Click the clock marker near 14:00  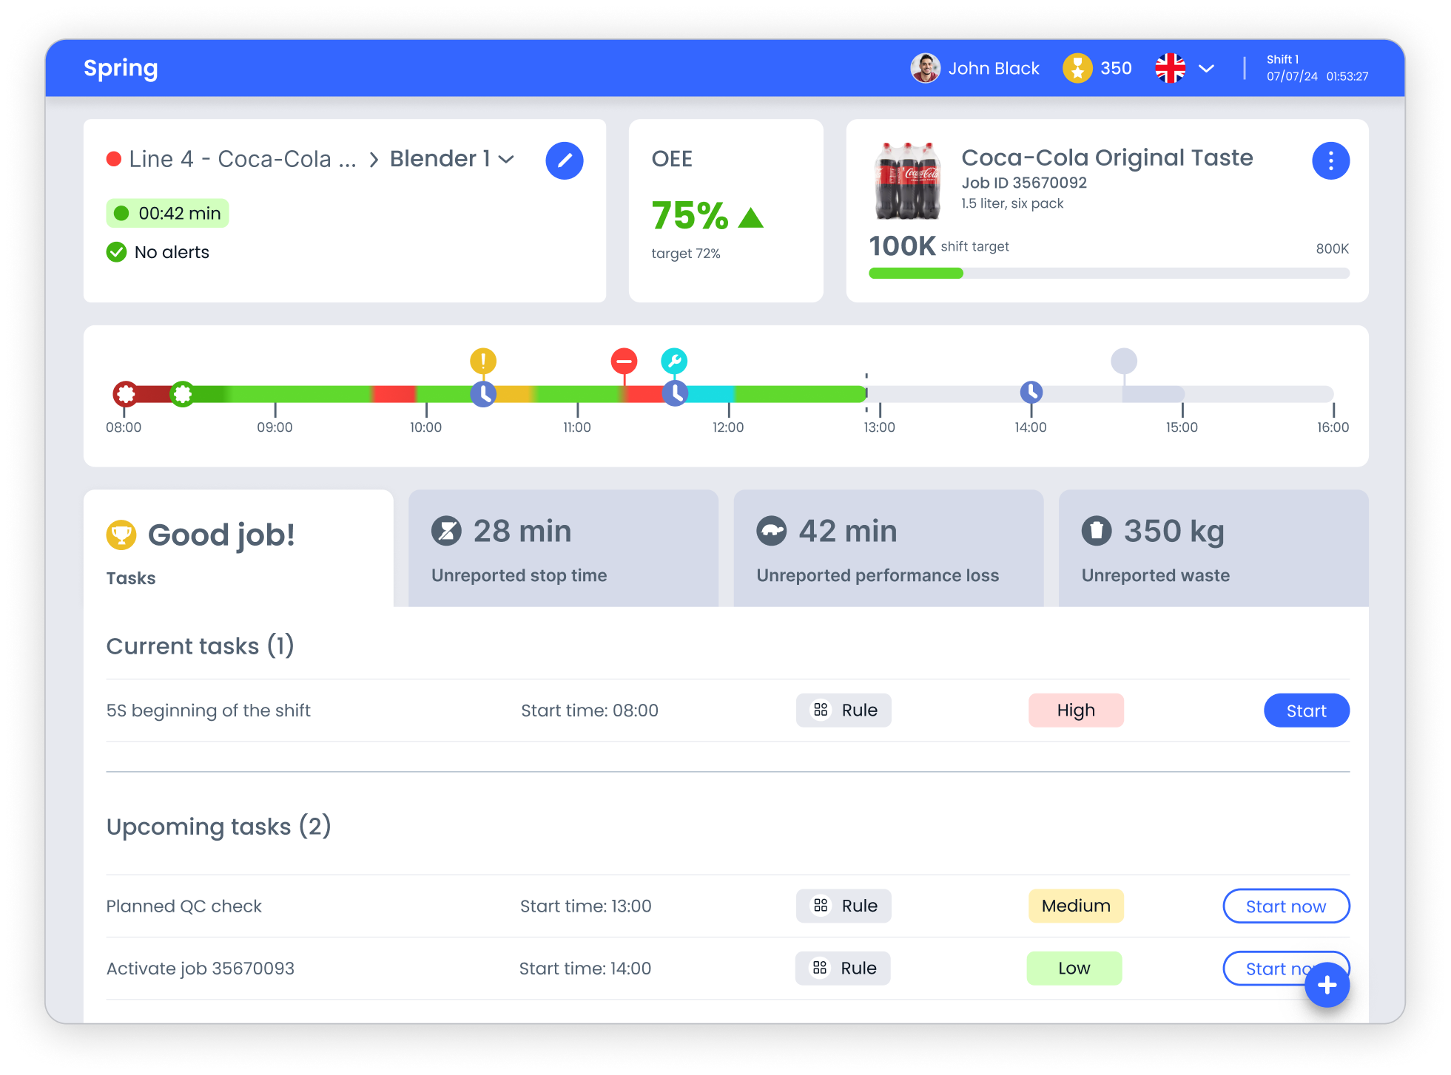(1031, 392)
